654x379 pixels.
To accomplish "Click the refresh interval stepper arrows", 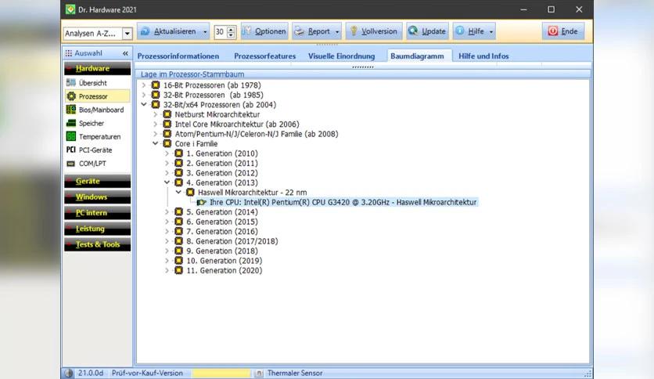I will coord(231,32).
